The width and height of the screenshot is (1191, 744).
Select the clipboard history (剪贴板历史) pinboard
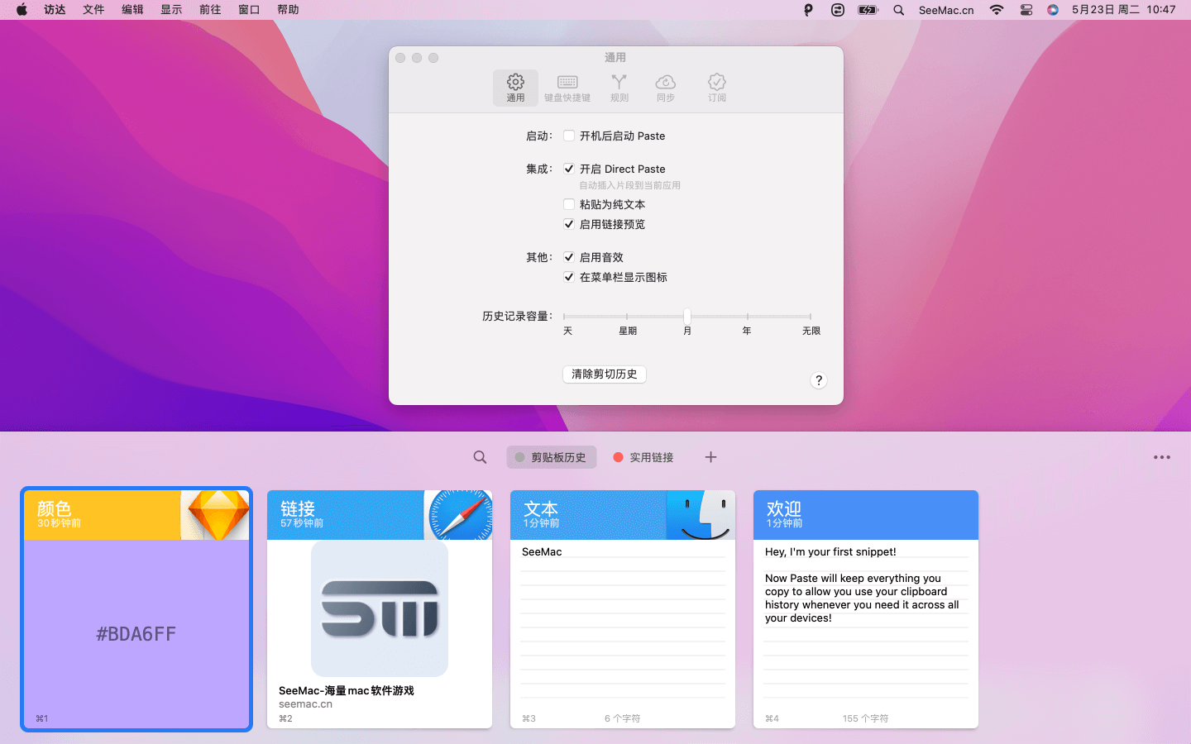tap(551, 457)
